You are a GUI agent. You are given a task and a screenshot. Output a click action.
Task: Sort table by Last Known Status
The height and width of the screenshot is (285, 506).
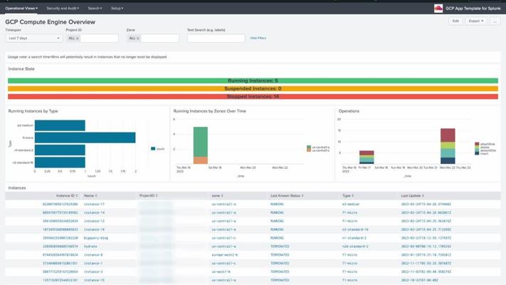tap(285, 195)
